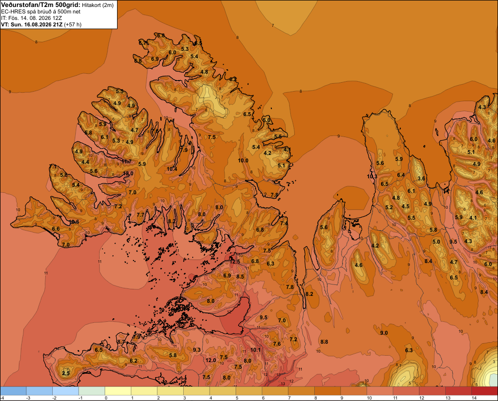Image resolution: width=498 pixels, height=401 pixels.
Task: Pick the dark red swatch above 14
Action: click(x=485, y=391)
